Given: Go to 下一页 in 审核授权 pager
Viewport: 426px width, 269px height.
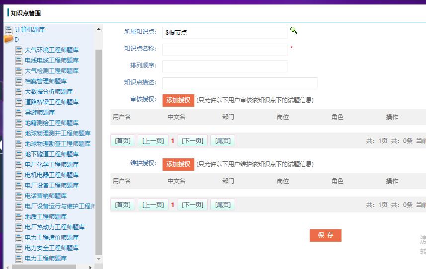Looking at the screenshot, I should click(x=192, y=141).
